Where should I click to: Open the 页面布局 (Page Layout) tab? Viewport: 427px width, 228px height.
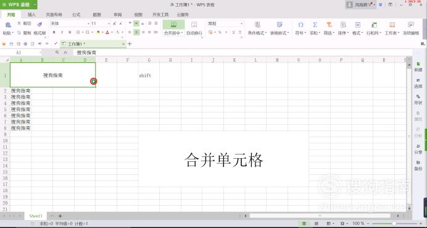pyautogui.click(x=54, y=15)
